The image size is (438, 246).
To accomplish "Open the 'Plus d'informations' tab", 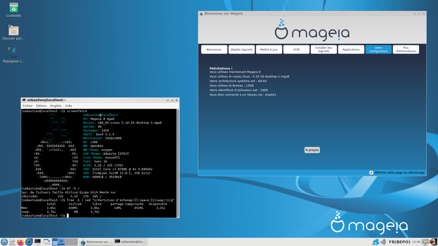I will tap(406, 49).
